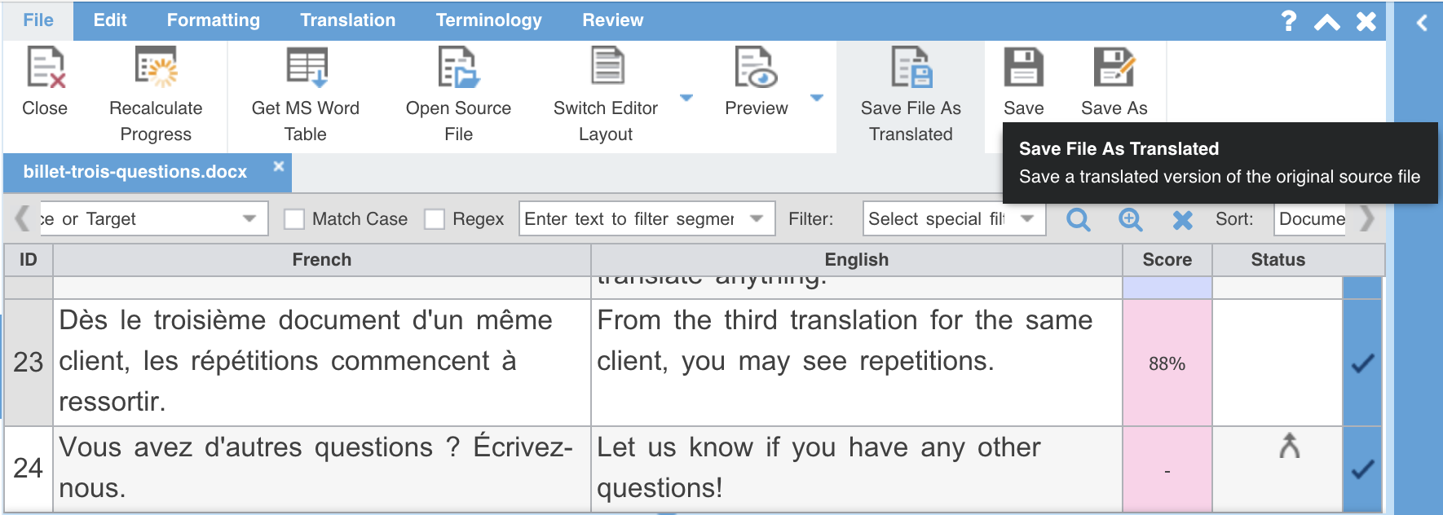The image size is (1443, 515).
Task: Click the ID column header
Action: point(29,260)
